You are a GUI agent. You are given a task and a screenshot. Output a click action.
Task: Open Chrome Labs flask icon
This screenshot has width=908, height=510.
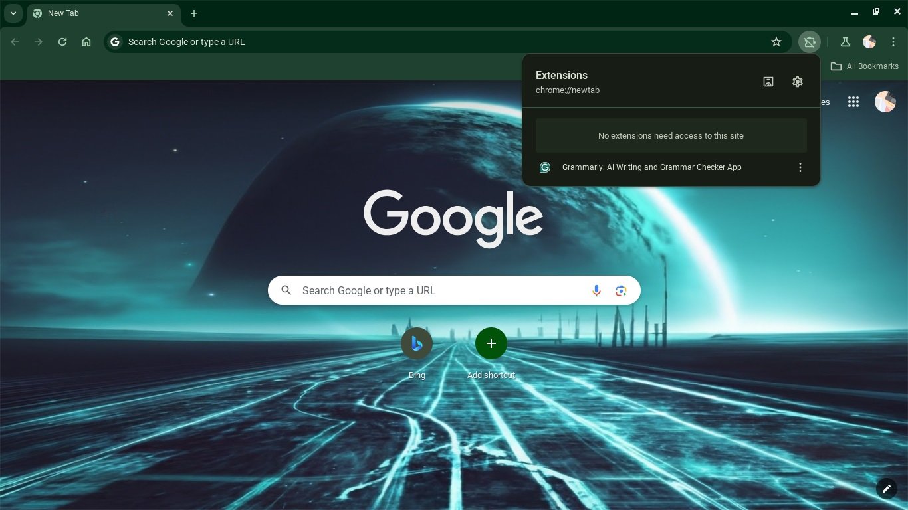click(x=846, y=42)
